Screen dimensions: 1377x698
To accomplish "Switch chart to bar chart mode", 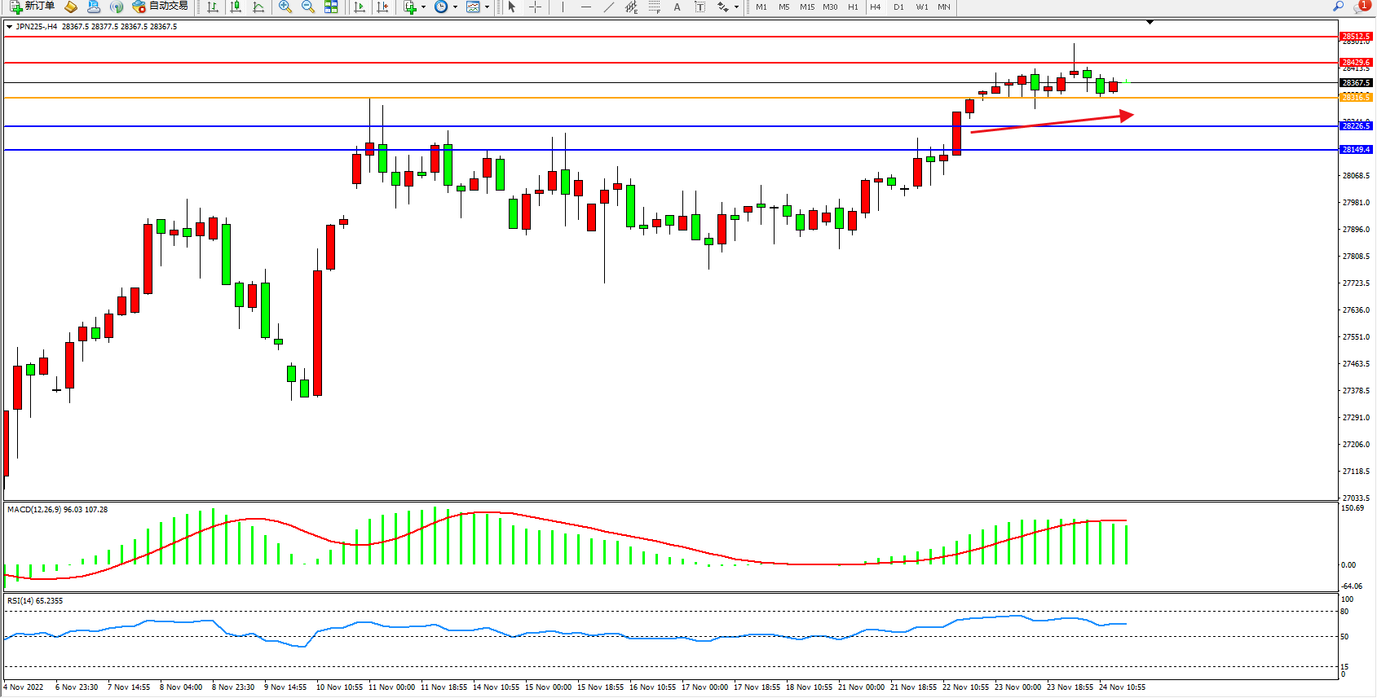I will coord(213,7).
